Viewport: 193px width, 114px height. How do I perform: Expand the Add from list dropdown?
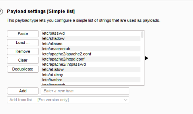click(x=68, y=100)
